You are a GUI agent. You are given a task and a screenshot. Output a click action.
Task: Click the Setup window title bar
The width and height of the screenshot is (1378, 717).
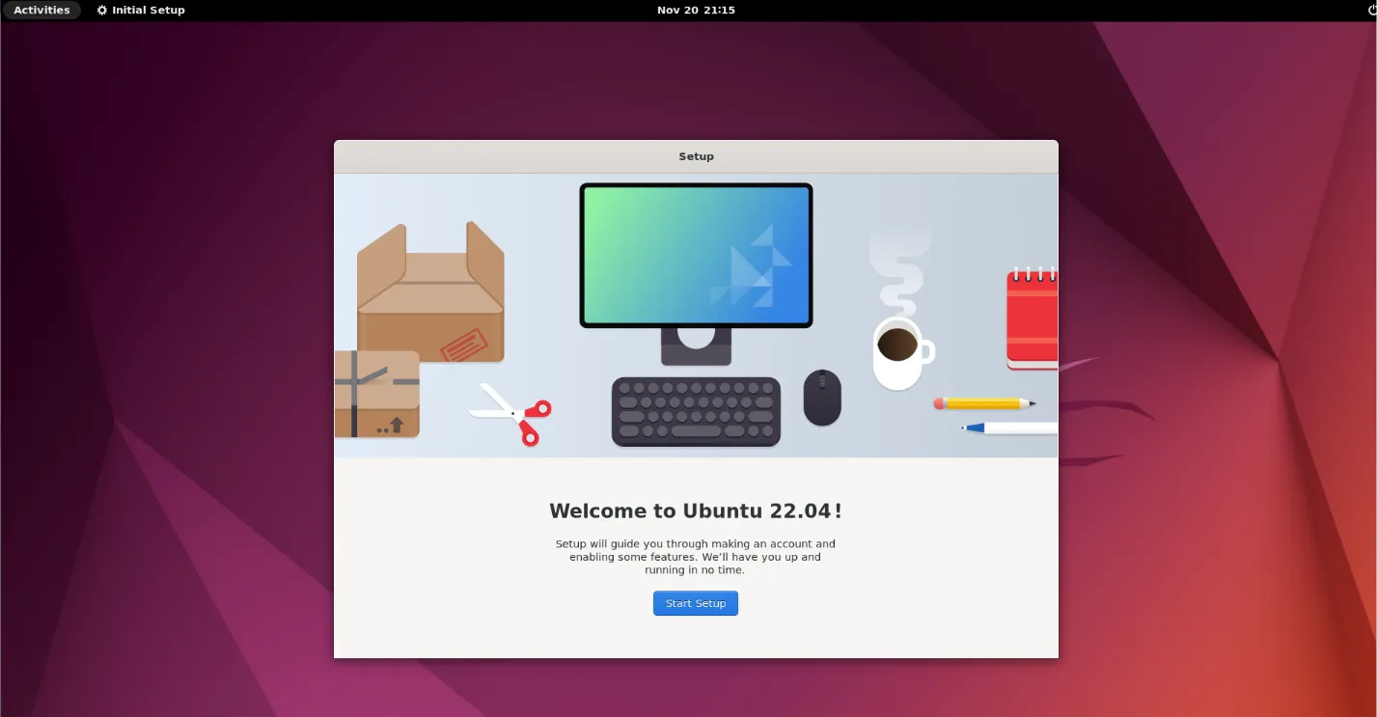[696, 156]
